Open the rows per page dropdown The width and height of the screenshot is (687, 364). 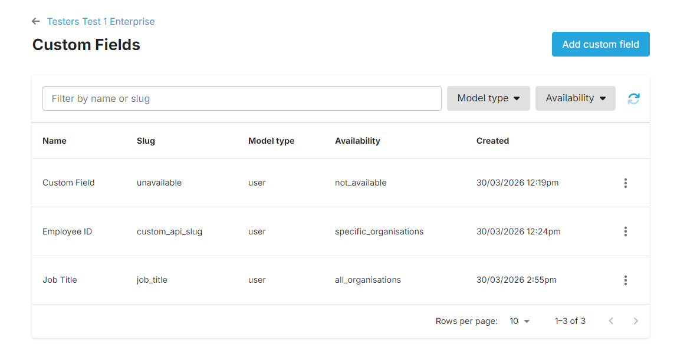[520, 321]
